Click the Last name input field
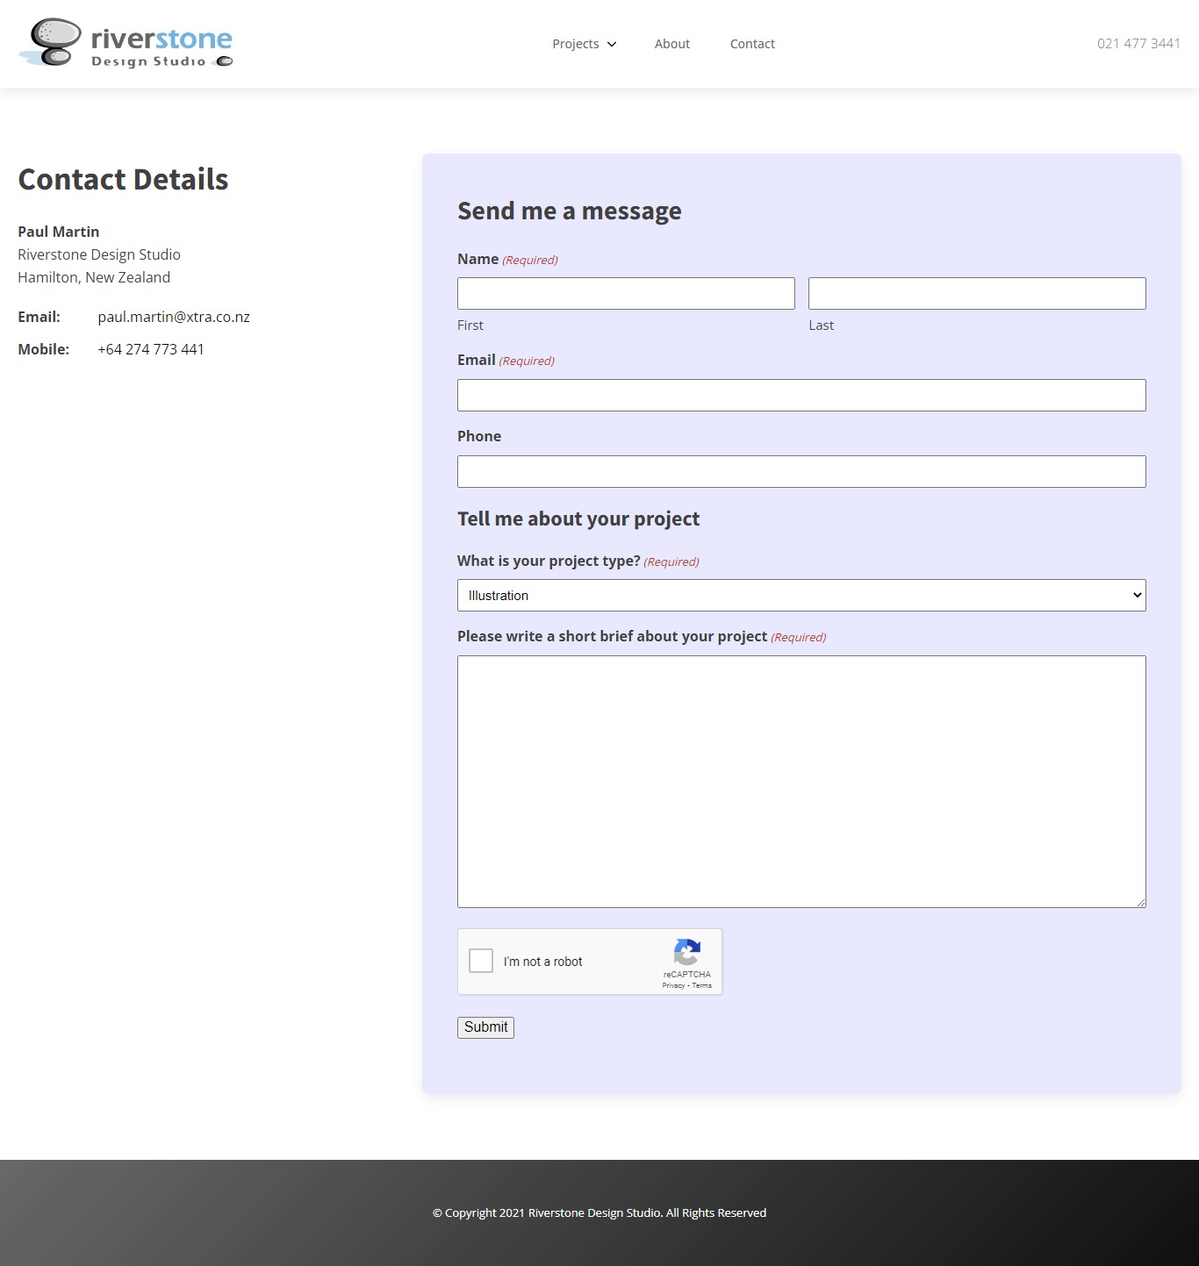The image size is (1199, 1266). [x=976, y=293]
